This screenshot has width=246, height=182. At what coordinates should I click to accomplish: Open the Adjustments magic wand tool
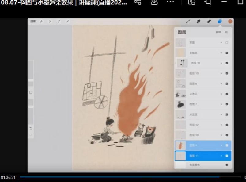(x=50, y=21)
